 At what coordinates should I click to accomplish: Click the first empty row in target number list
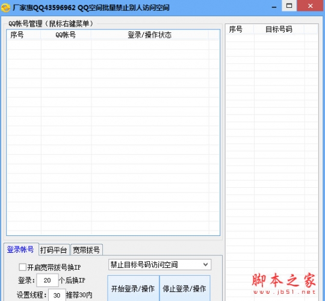click(272, 38)
